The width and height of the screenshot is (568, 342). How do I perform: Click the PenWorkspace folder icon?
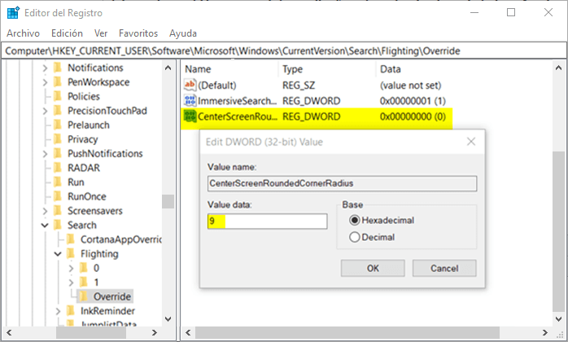click(x=57, y=82)
